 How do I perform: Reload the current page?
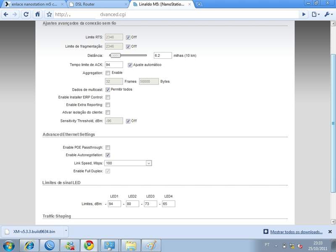pos(26,14)
